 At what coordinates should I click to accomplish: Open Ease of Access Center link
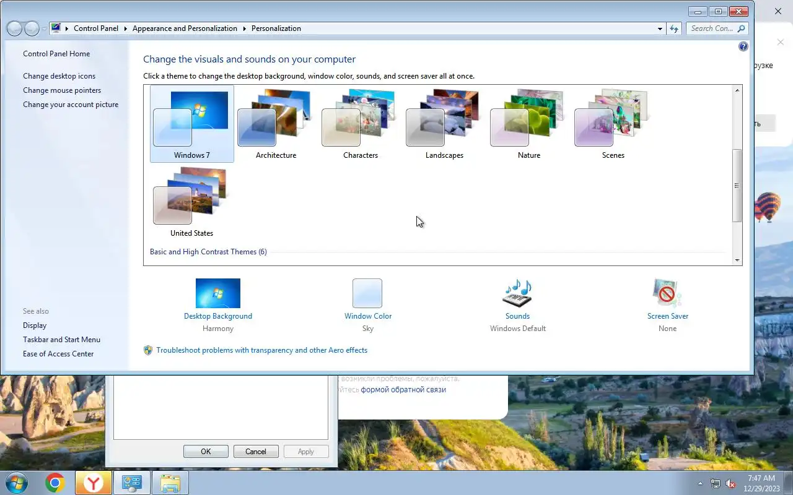click(x=58, y=354)
